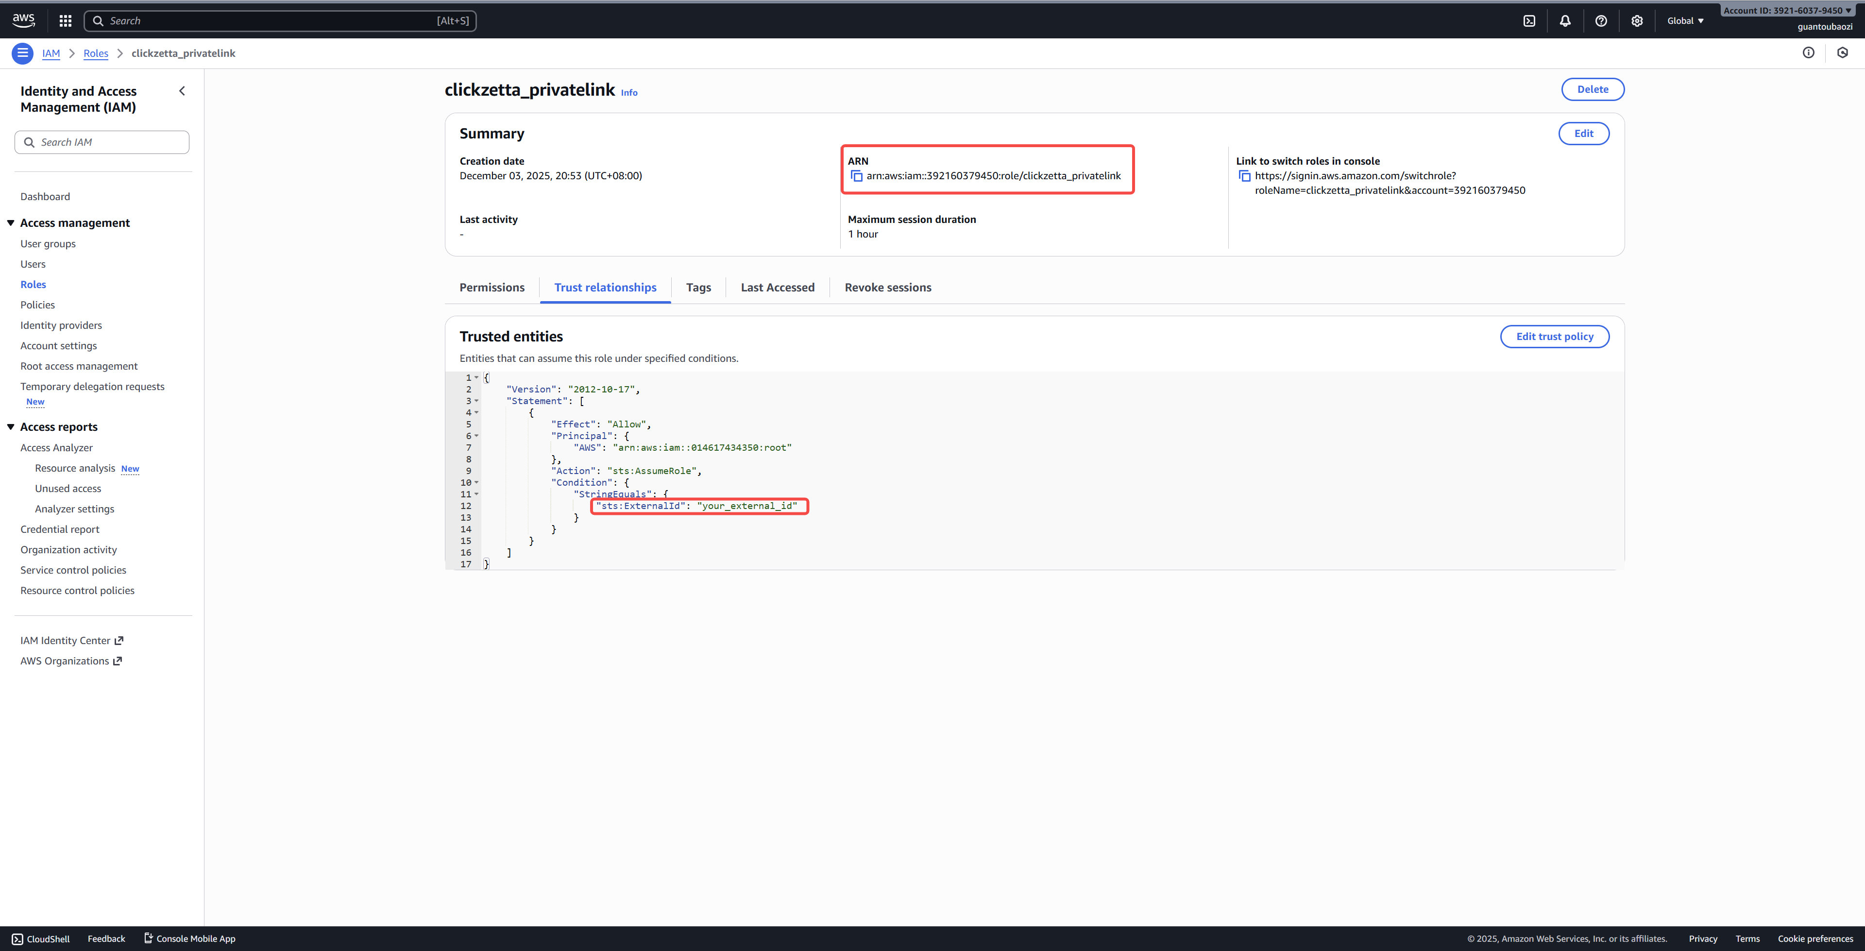Image resolution: width=1865 pixels, height=951 pixels.
Task: Click the AWS logo home icon
Action: coord(23,20)
